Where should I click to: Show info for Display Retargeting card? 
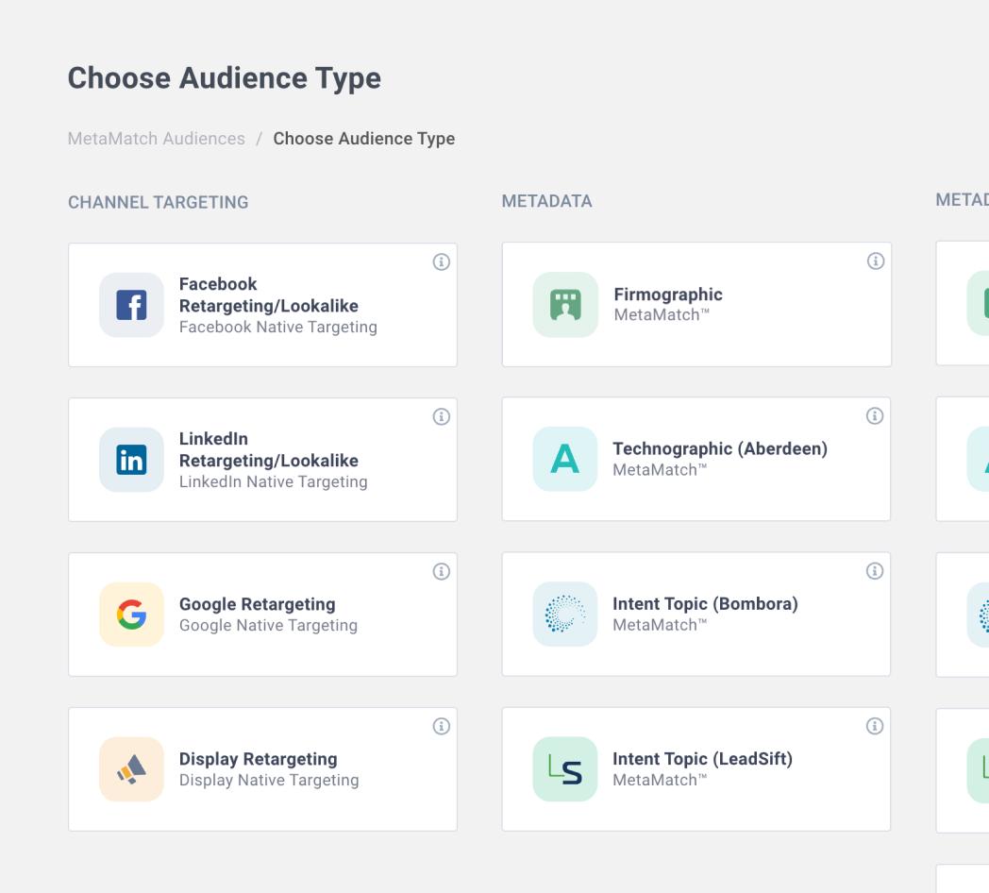point(441,726)
